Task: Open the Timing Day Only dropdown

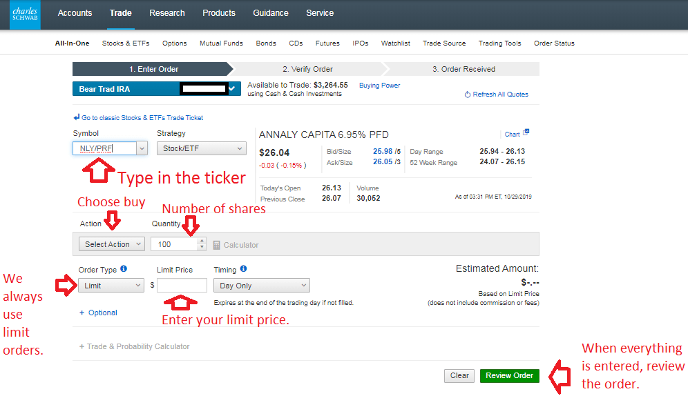Action: click(262, 286)
